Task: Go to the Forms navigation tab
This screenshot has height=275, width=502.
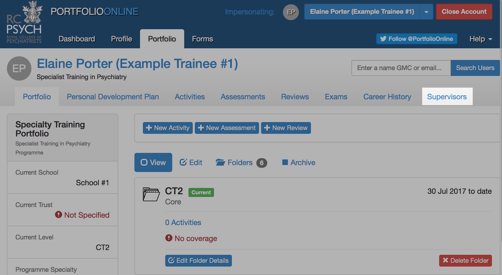Action: pos(202,39)
